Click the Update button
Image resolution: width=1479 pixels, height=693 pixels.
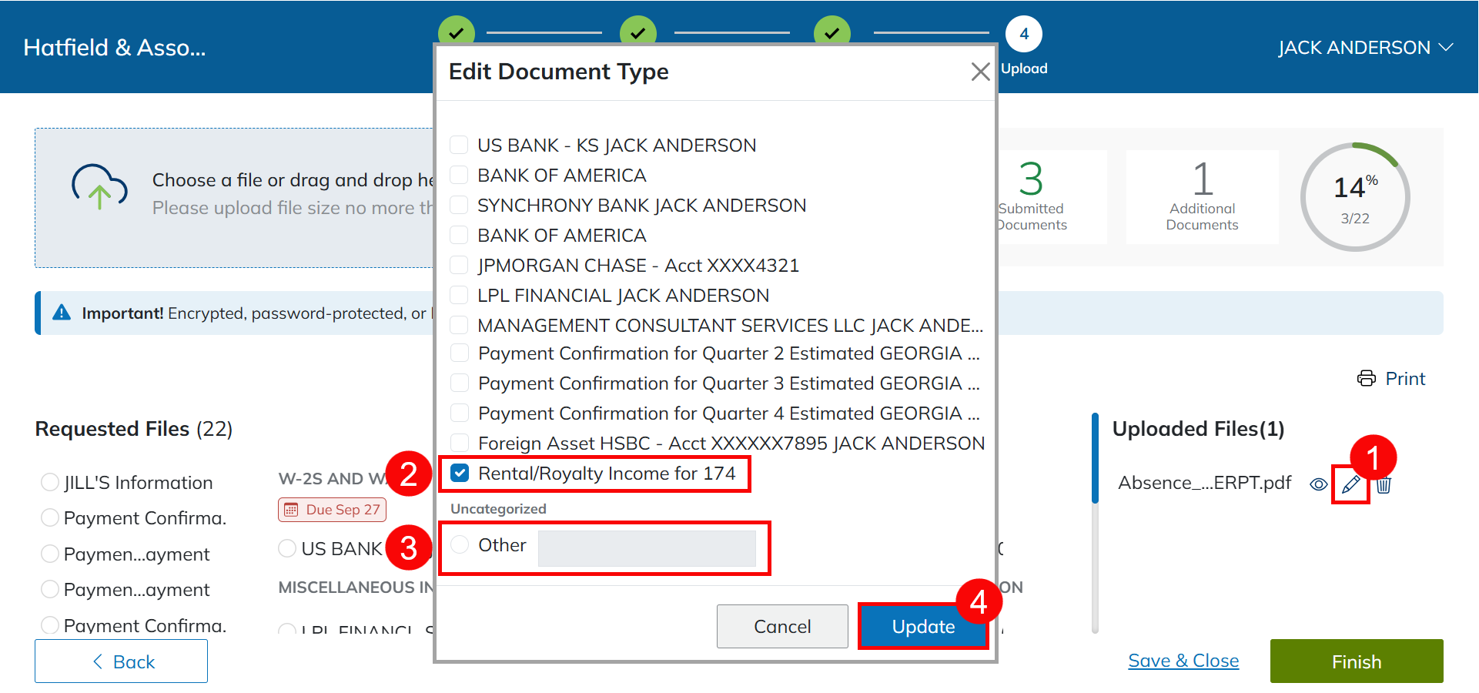(923, 626)
